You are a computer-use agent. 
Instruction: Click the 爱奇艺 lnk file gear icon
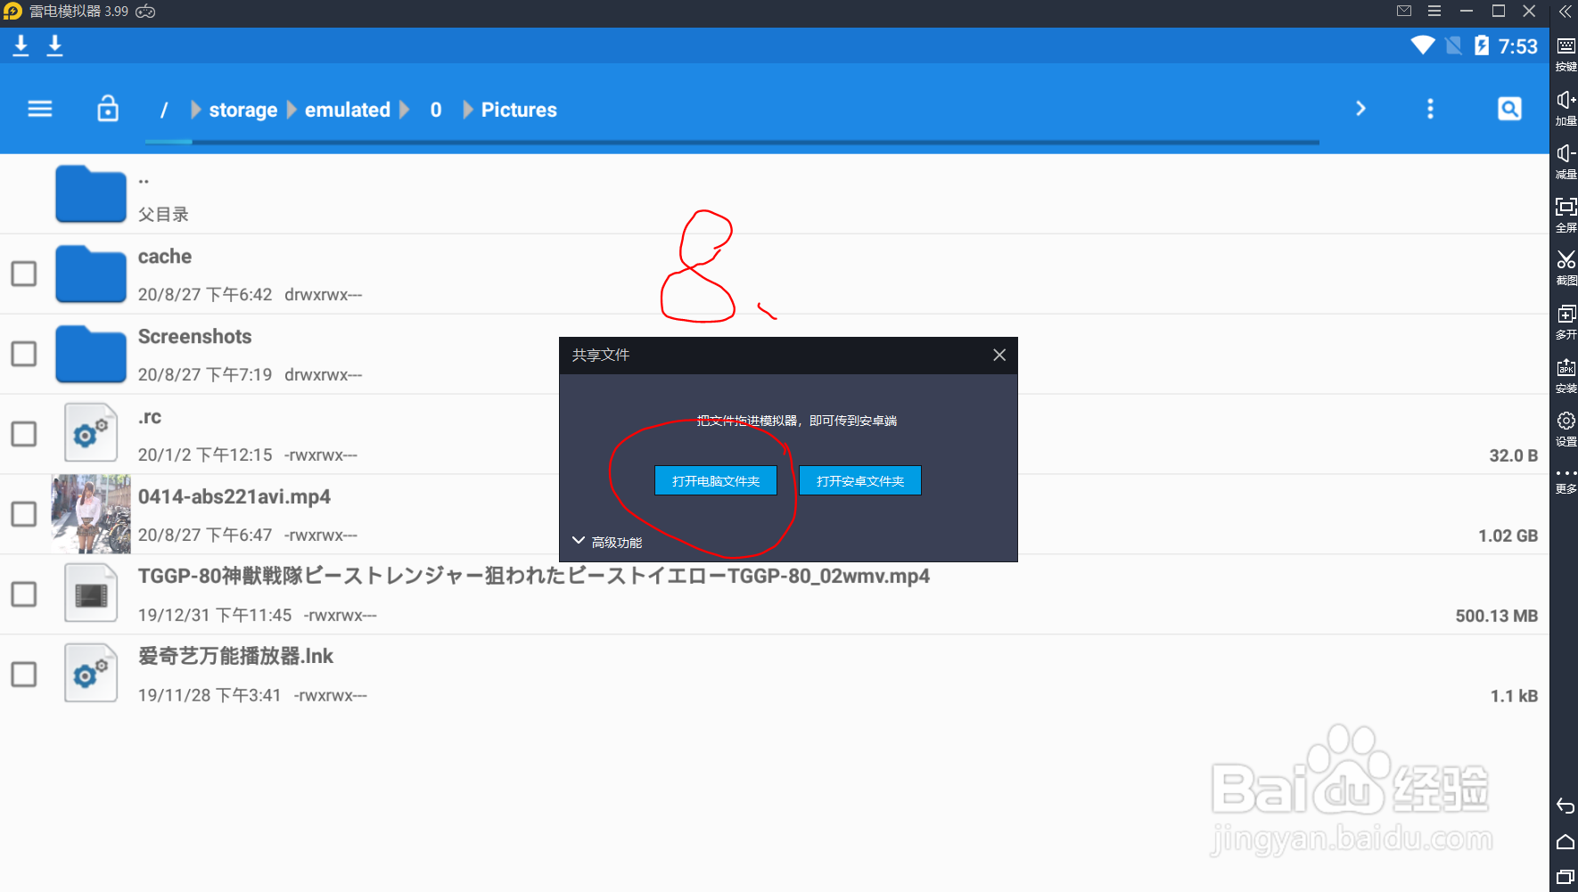(x=91, y=673)
